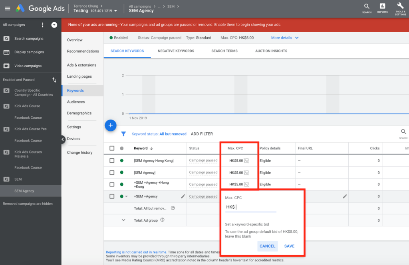Click the SEM campaign search icon
Viewport: 409px width, 265px height.
click(x=6, y=179)
